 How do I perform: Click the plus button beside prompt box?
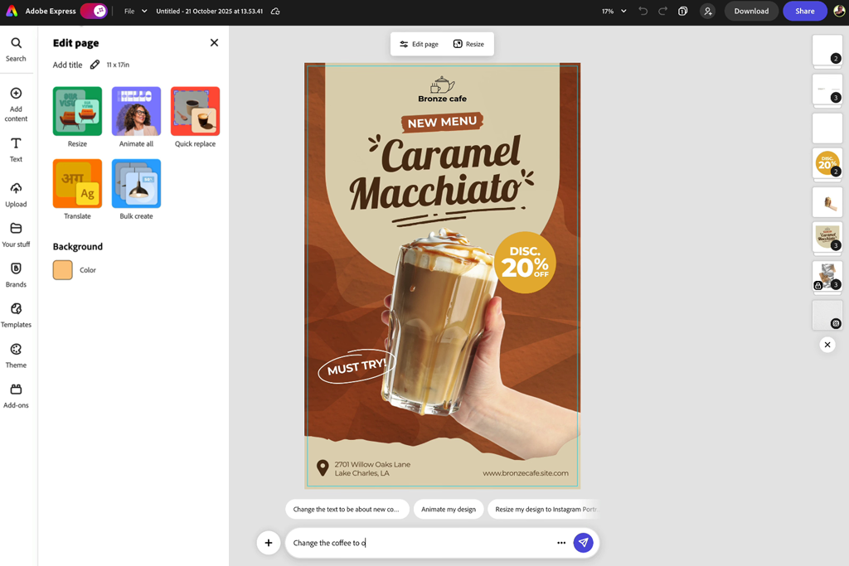[x=269, y=543]
